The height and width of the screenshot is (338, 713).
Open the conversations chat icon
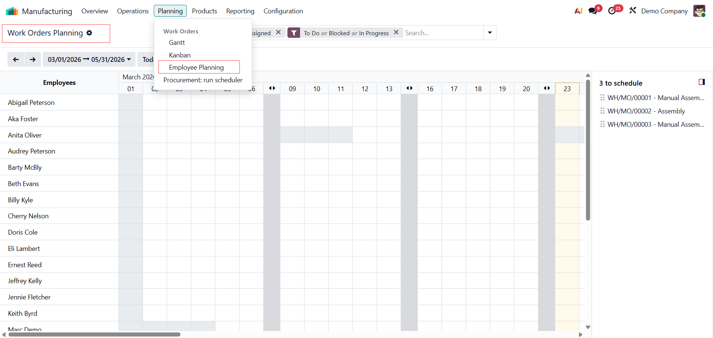pos(593,11)
